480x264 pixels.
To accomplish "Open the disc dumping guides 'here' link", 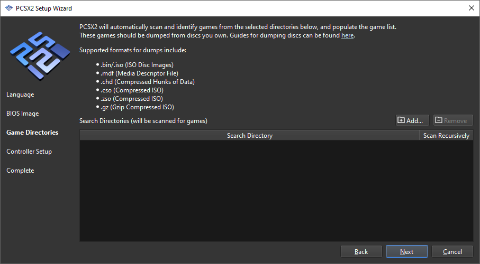I will tap(347, 35).
